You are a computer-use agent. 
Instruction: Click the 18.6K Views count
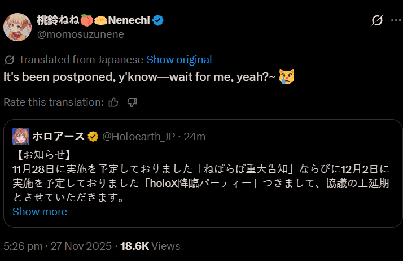click(x=150, y=246)
